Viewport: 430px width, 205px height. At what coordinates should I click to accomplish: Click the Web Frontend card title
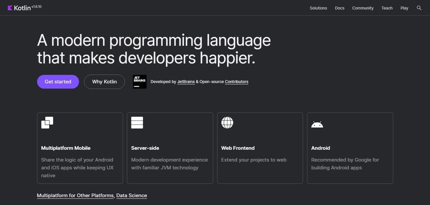point(238,148)
